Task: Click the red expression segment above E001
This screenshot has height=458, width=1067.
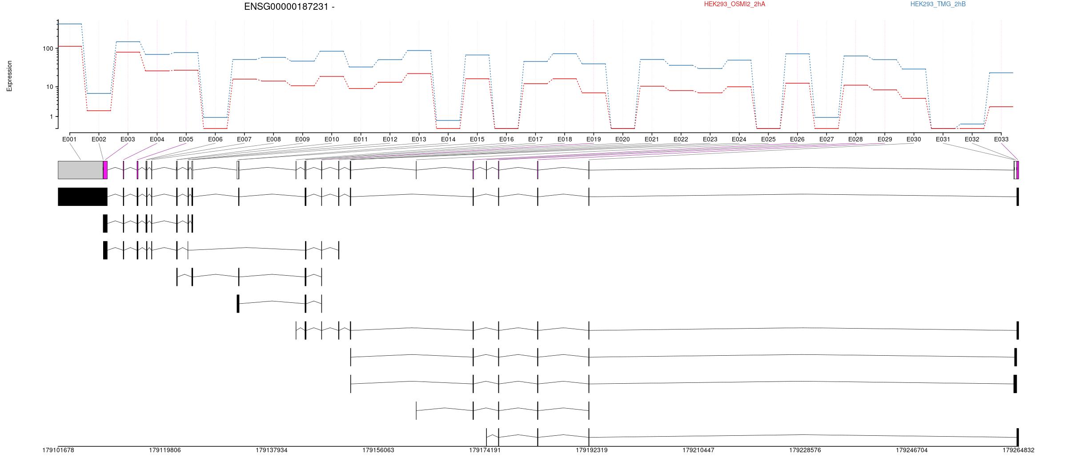Action: point(70,46)
